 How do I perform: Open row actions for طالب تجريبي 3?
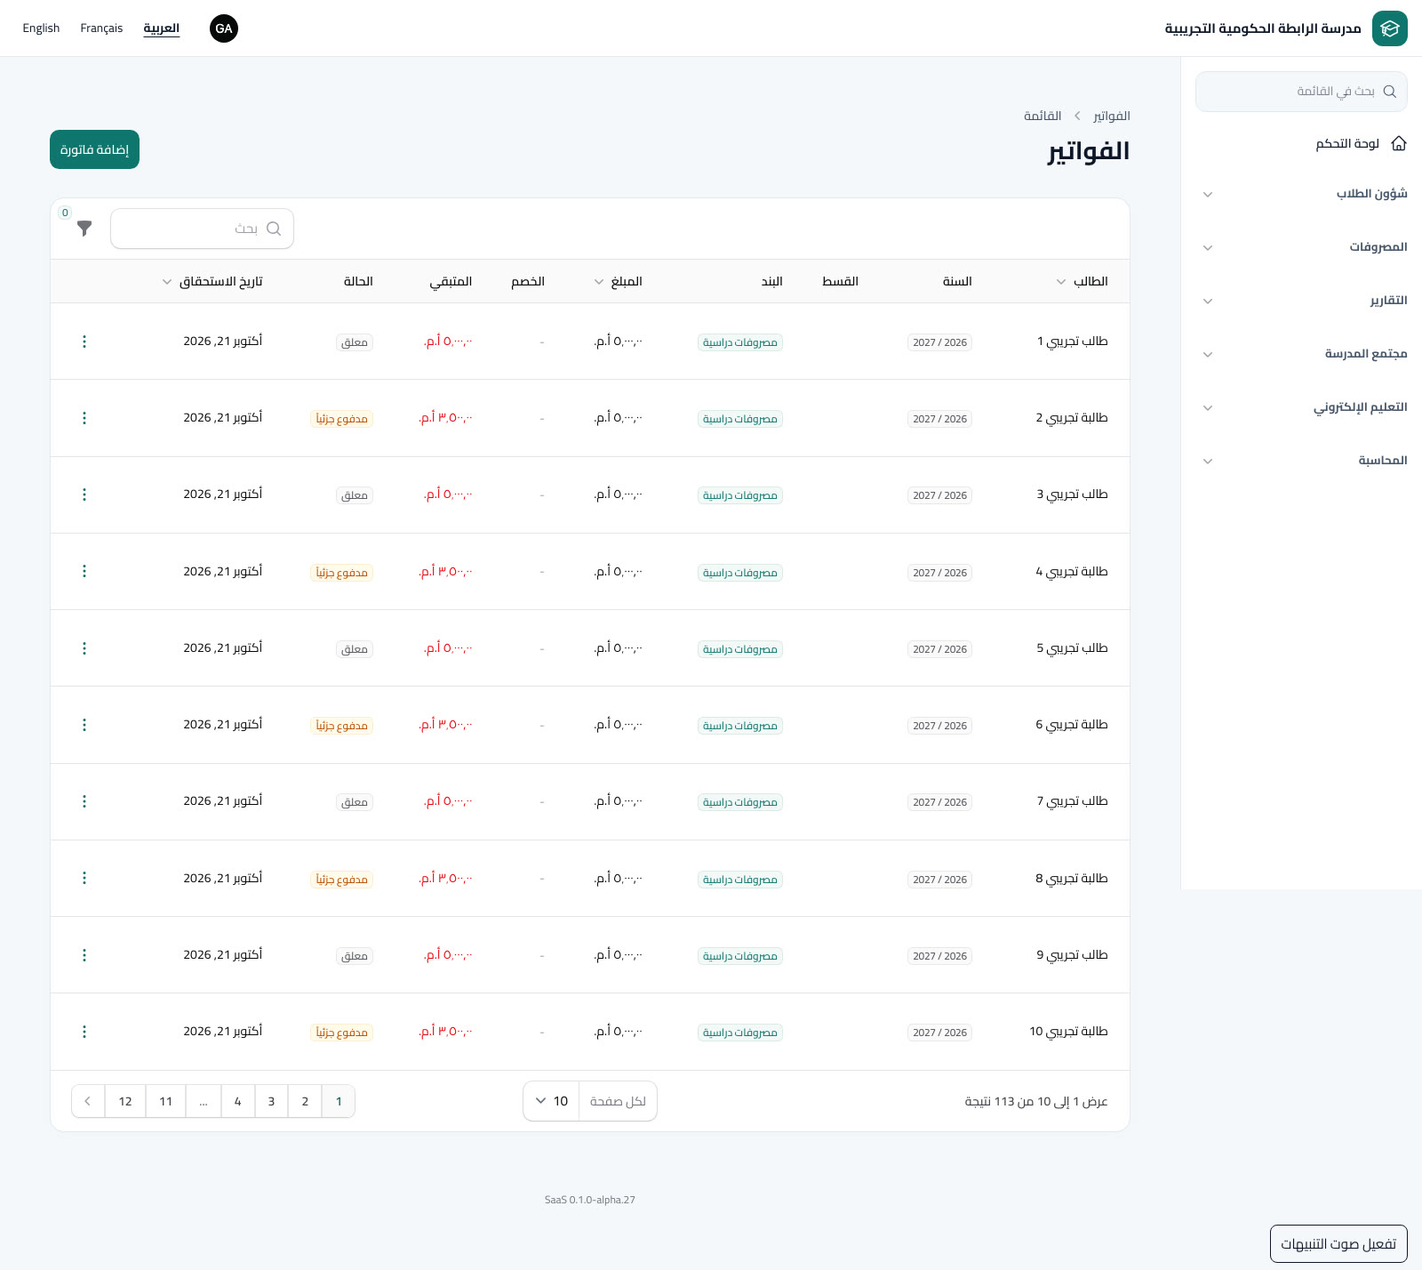(x=84, y=494)
